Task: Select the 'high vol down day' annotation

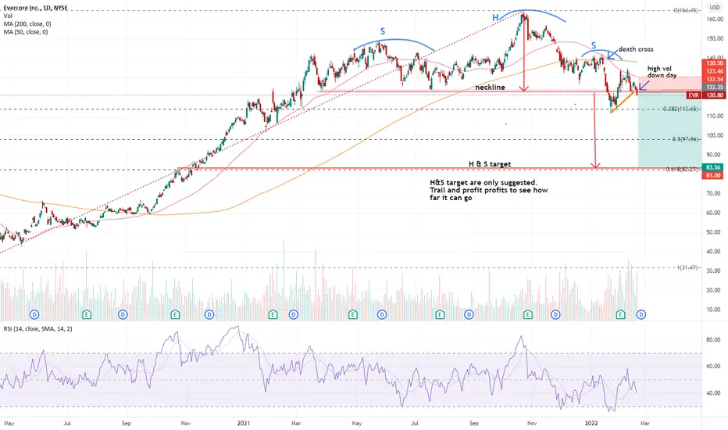Action: (x=662, y=72)
